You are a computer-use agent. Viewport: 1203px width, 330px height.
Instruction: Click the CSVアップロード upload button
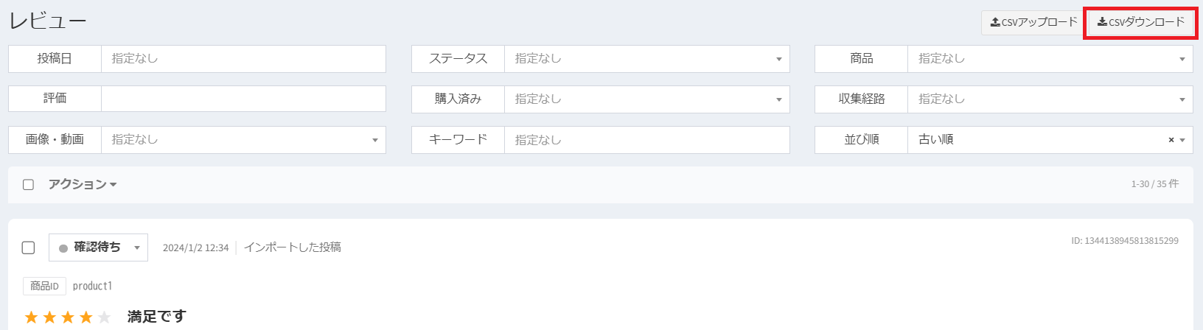1033,22
